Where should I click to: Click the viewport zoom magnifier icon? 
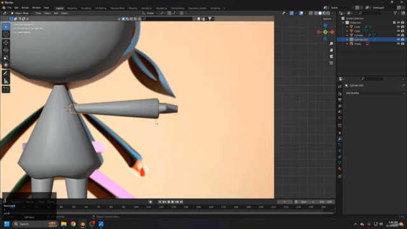(331, 44)
